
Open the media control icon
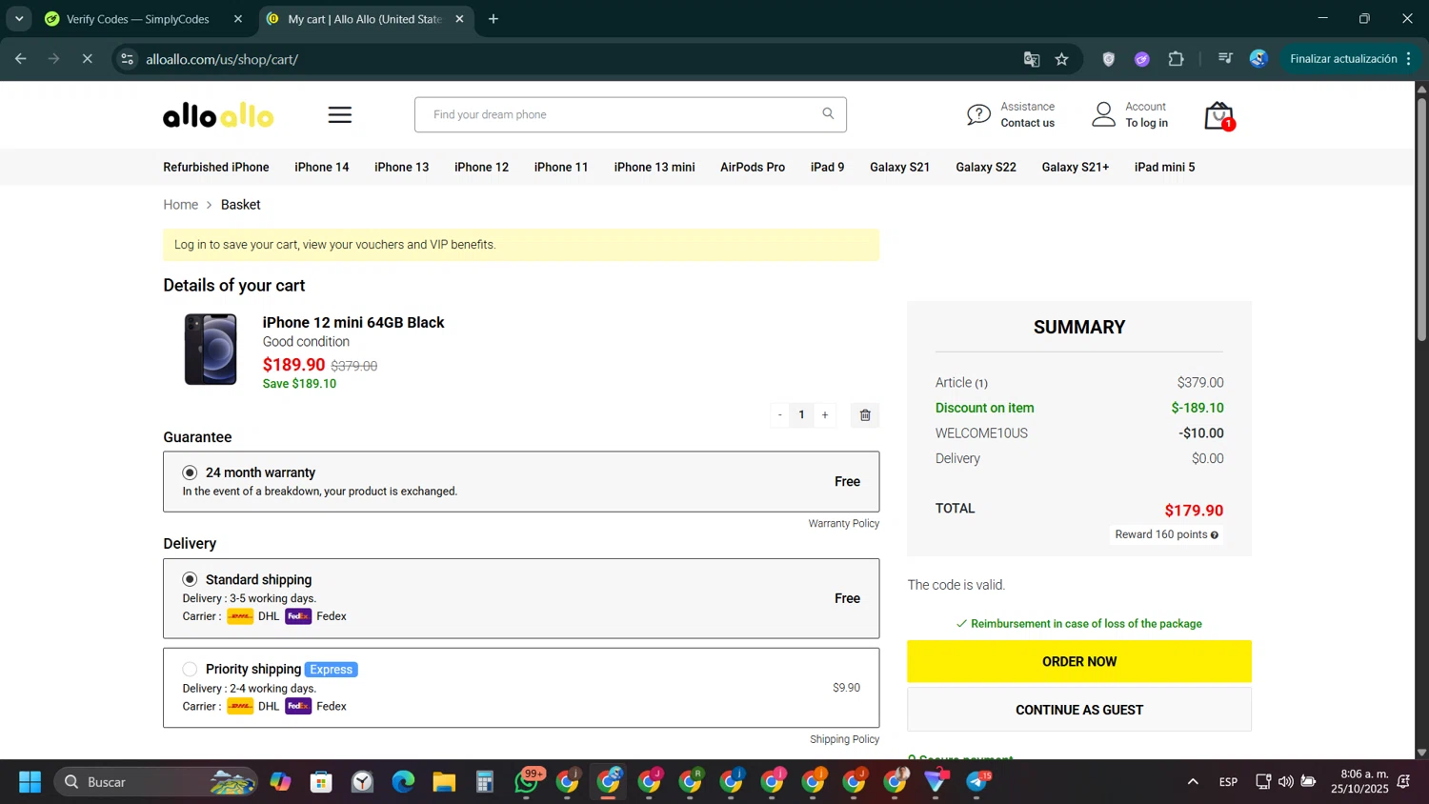pyautogui.click(x=1225, y=59)
